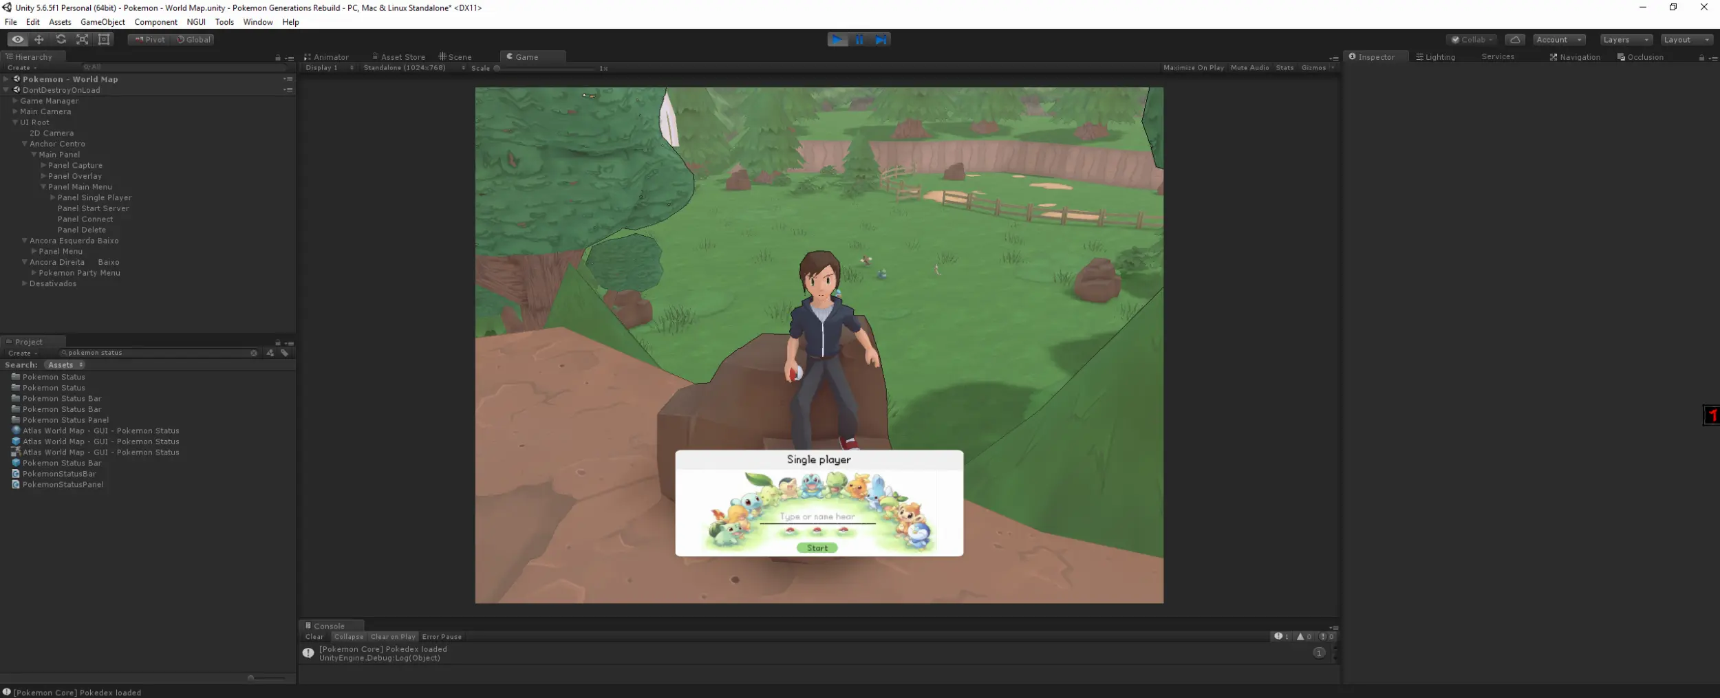Select the Rotate tool
This screenshot has width=1720, height=698.
[x=61, y=40]
